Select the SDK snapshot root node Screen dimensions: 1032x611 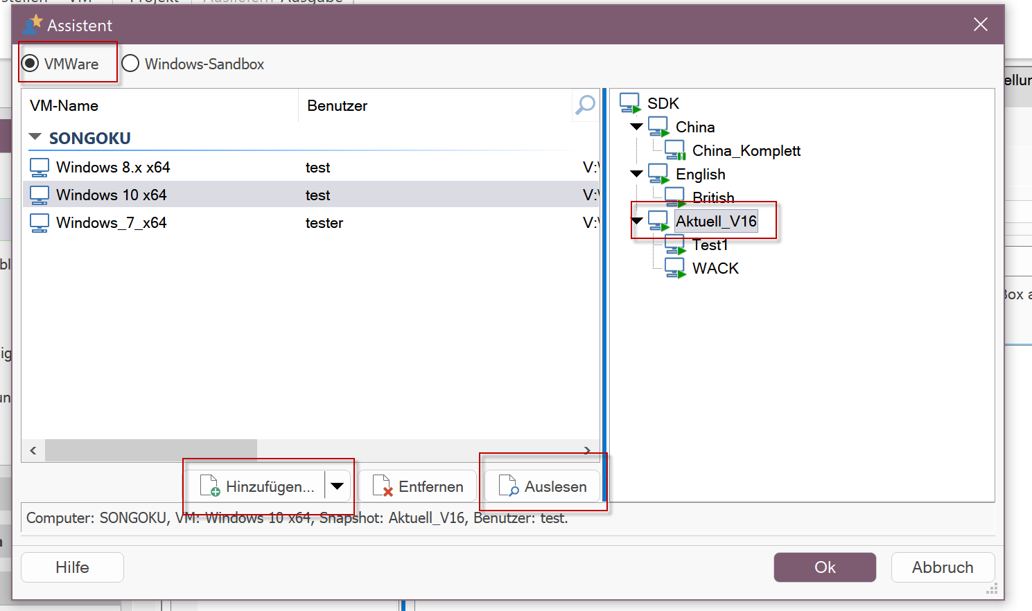coord(663,103)
